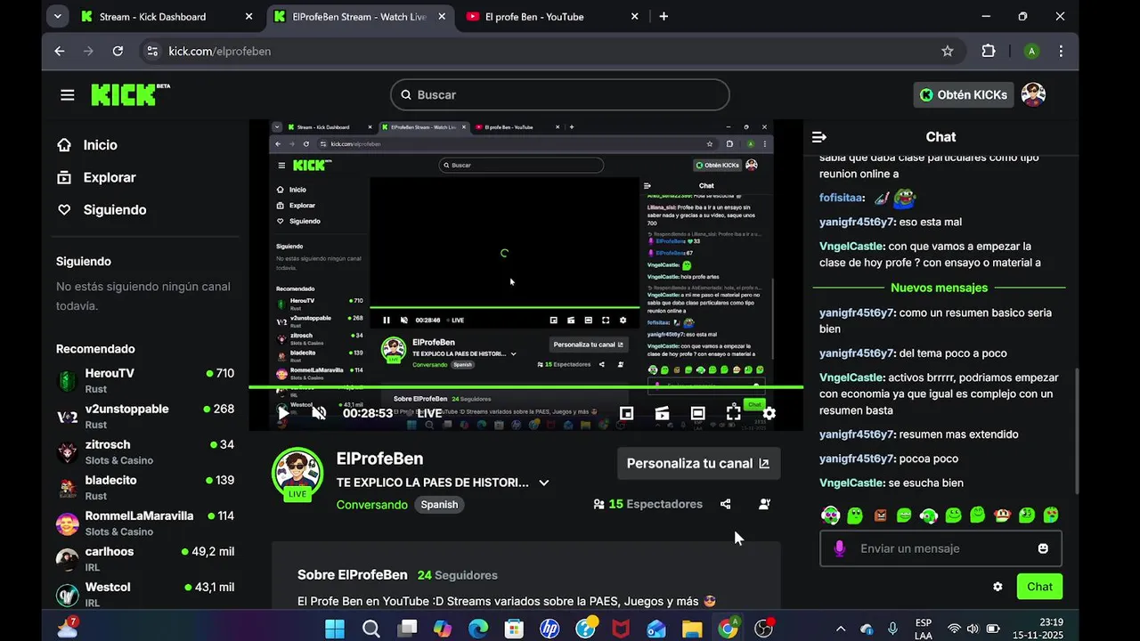Click Personaliza tu canal button
This screenshot has height=641, width=1140.
pos(698,463)
